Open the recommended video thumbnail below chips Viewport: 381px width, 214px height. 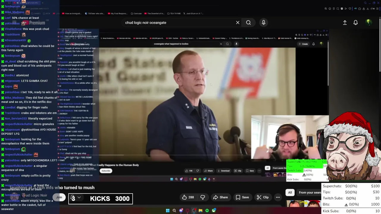coord(304,204)
